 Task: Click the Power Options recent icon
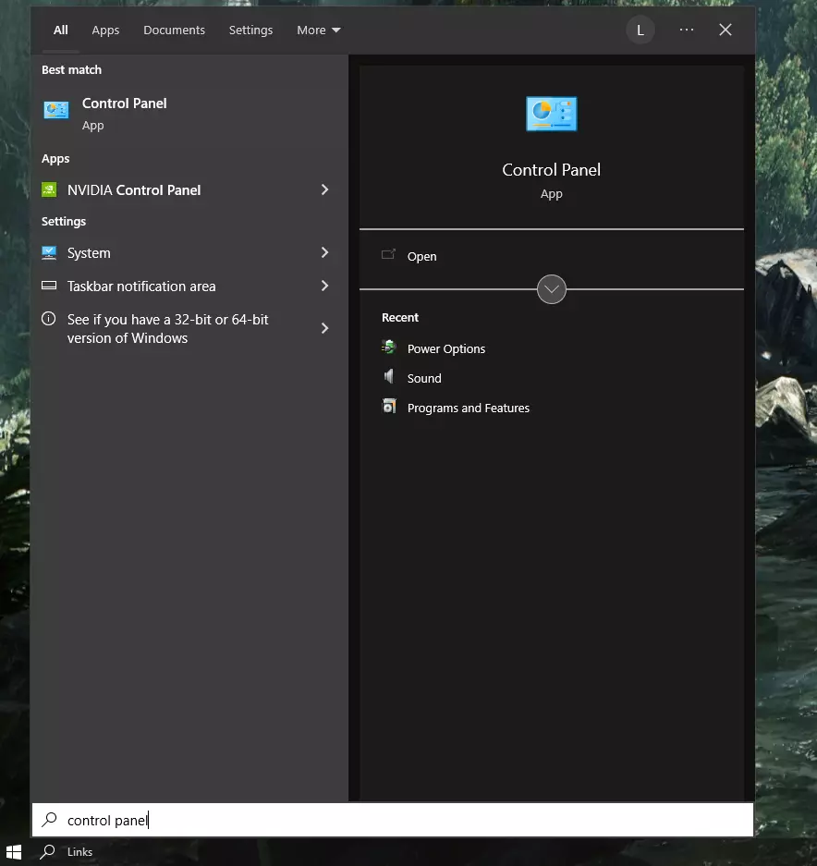(389, 348)
